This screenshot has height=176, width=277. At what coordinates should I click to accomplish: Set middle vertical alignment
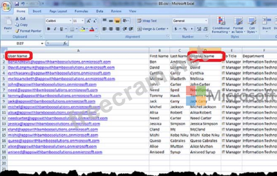pyautogui.click(x=111, y=21)
